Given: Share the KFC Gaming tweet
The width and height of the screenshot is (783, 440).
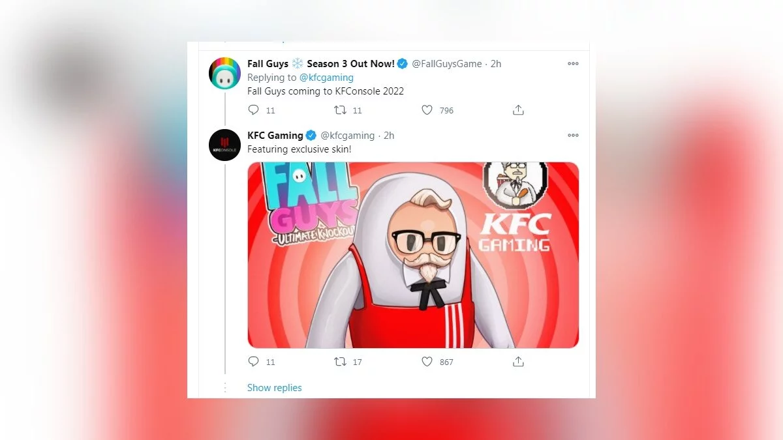Looking at the screenshot, I should coord(518,361).
